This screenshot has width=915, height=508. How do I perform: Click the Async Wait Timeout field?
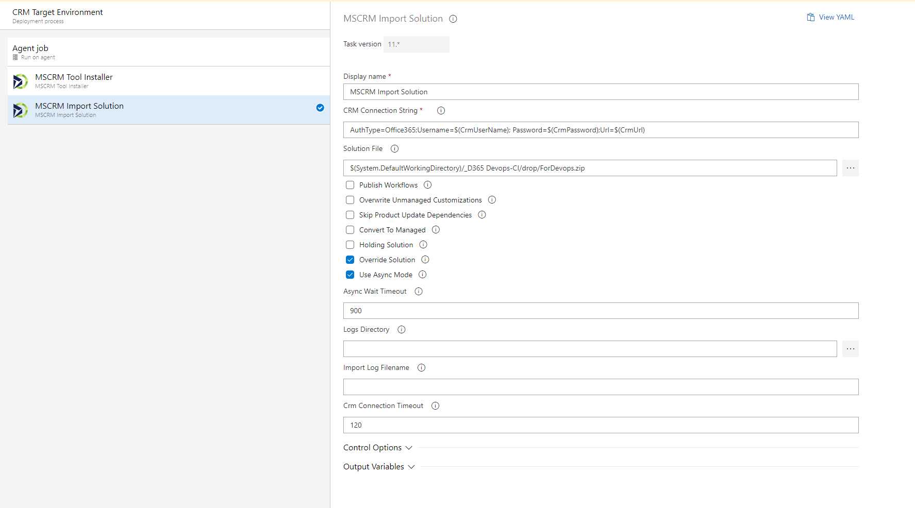[601, 311]
